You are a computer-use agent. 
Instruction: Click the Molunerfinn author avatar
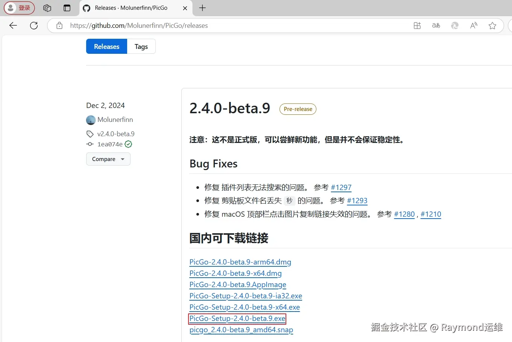point(91,120)
